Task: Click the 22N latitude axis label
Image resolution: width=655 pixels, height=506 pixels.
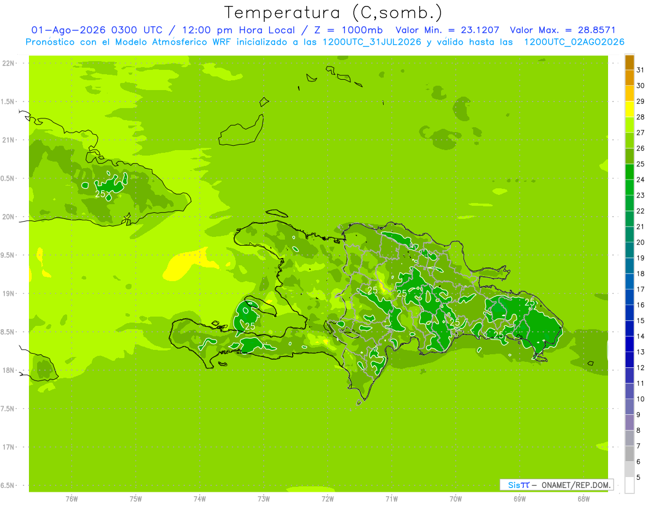Action: pyautogui.click(x=9, y=63)
